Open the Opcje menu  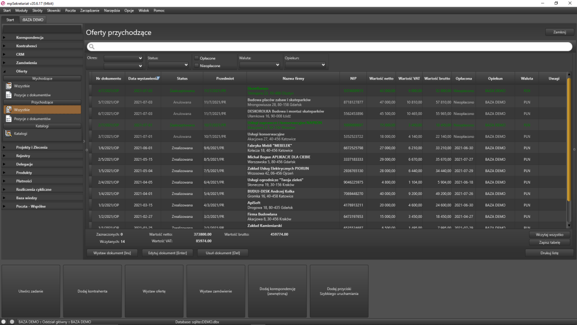click(x=129, y=11)
